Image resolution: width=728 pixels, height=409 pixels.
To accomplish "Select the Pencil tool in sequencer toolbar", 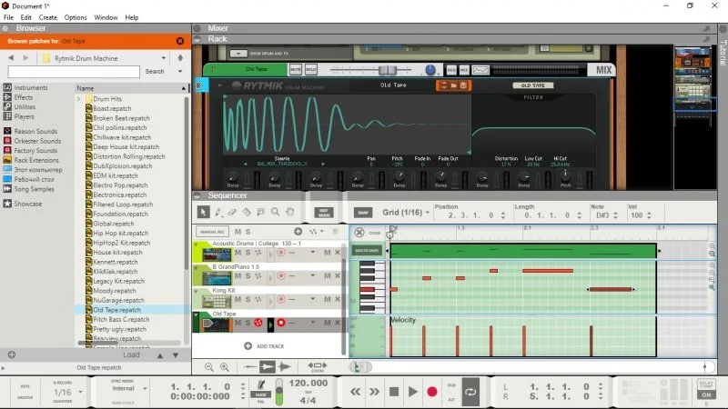I will [x=217, y=212].
